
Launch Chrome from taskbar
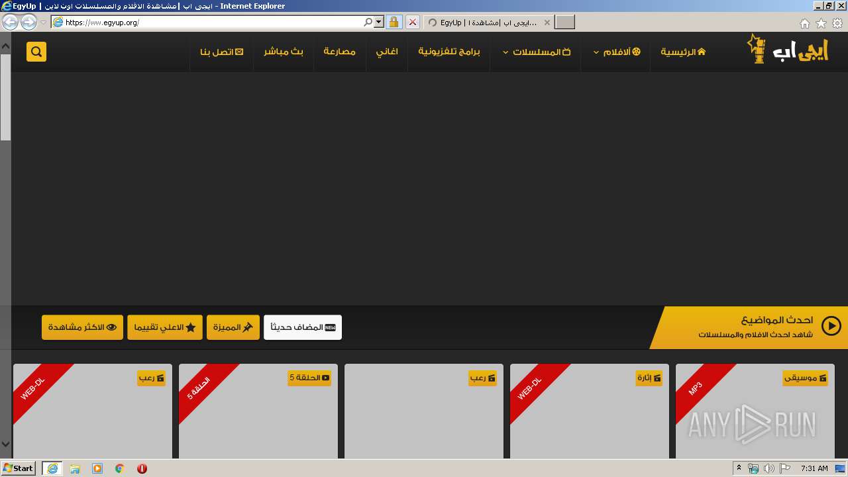coord(119,468)
